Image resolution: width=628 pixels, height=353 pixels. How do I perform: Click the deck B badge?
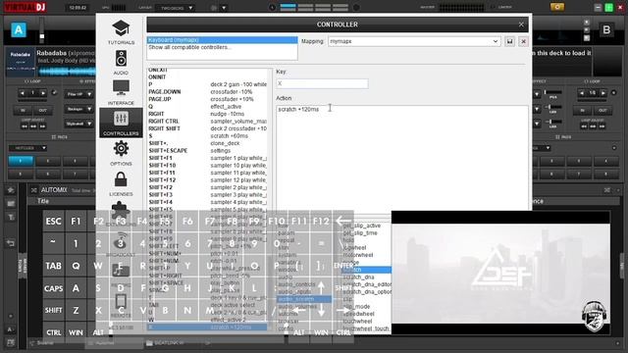(x=606, y=30)
